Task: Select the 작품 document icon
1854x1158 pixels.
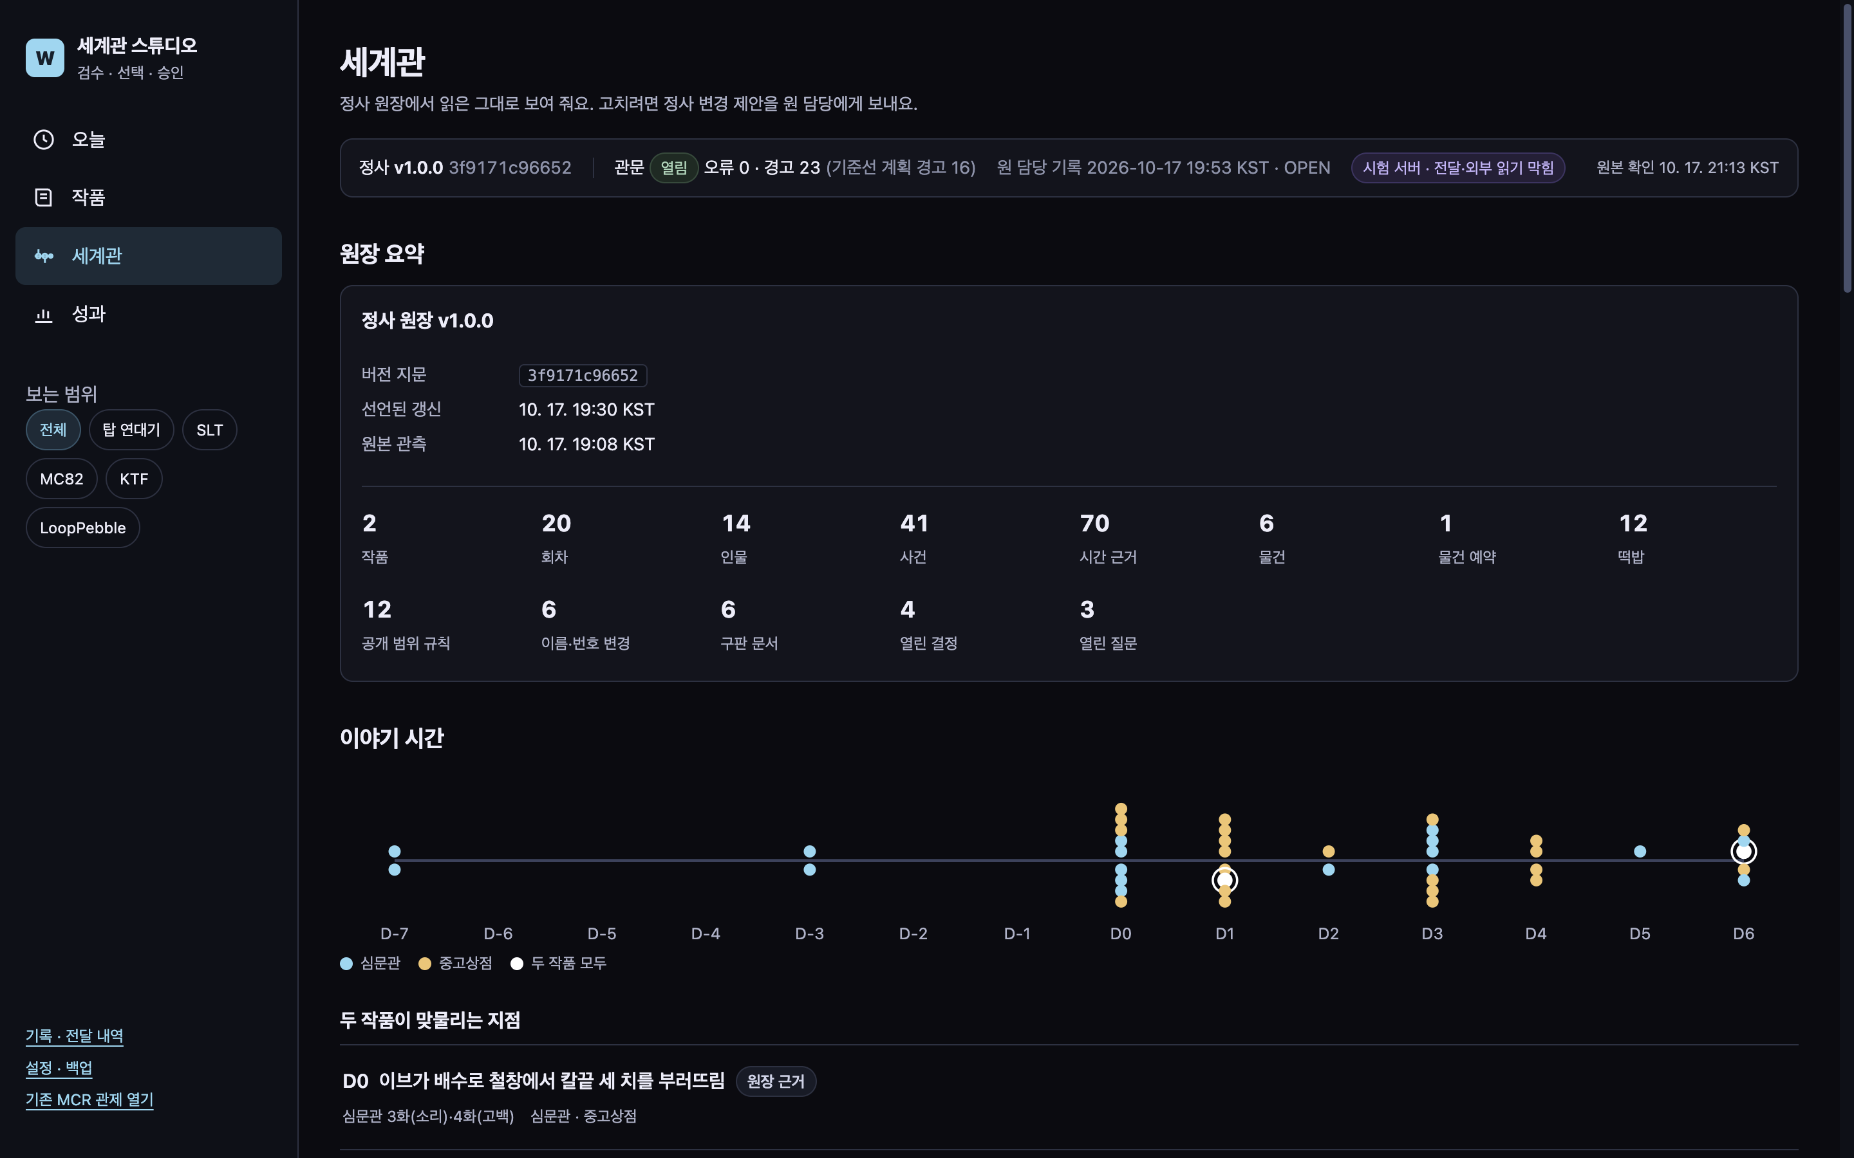Action: [44, 198]
